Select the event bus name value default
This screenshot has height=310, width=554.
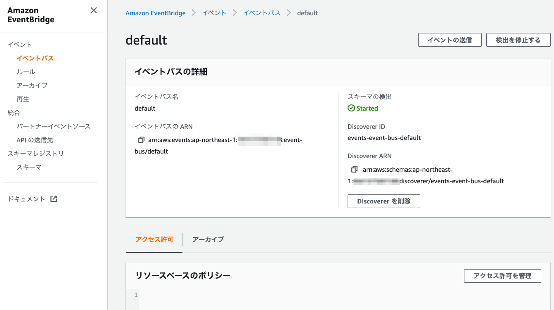(145, 108)
